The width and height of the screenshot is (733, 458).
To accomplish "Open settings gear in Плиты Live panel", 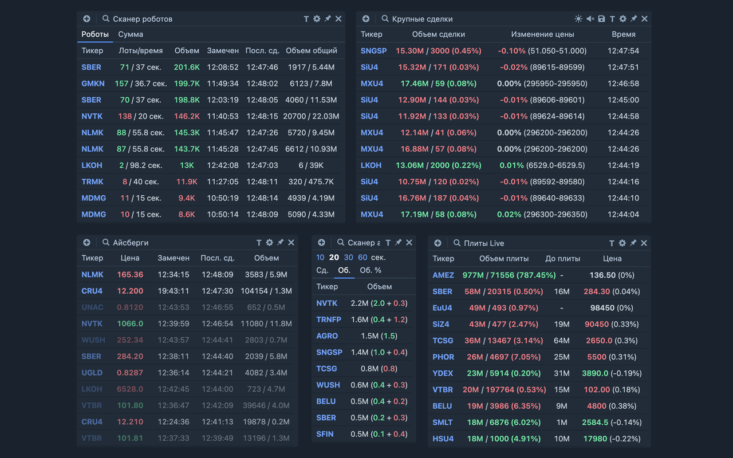I will pos(622,243).
